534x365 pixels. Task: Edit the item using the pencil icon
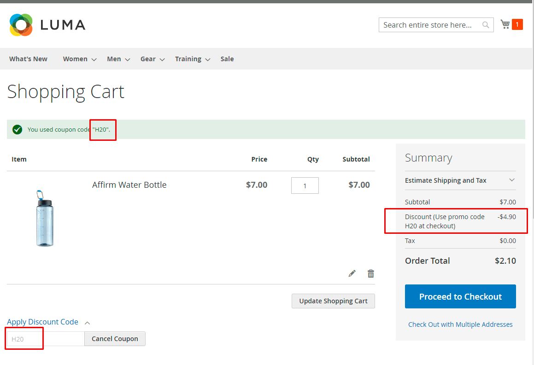(x=352, y=273)
